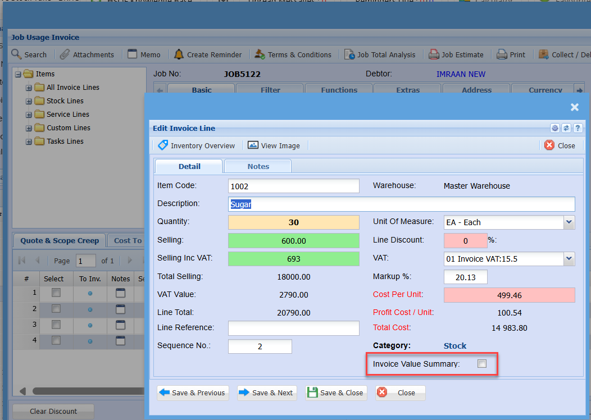The height and width of the screenshot is (420, 591).
Task: Switch to the Notes tab
Action: click(258, 166)
